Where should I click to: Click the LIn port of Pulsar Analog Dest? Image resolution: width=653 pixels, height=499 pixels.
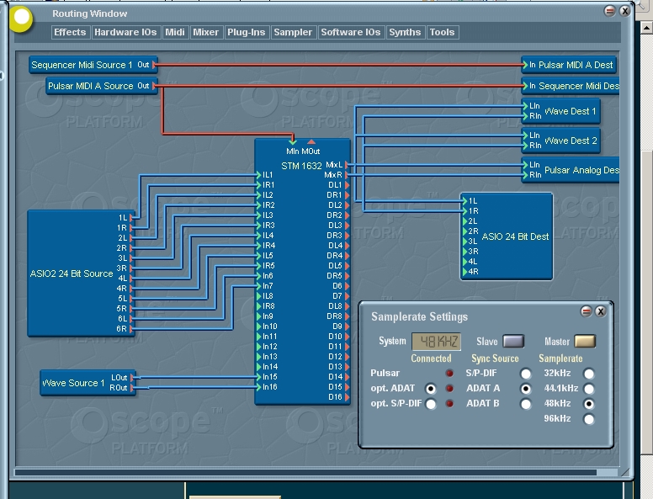tap(525, 165)
